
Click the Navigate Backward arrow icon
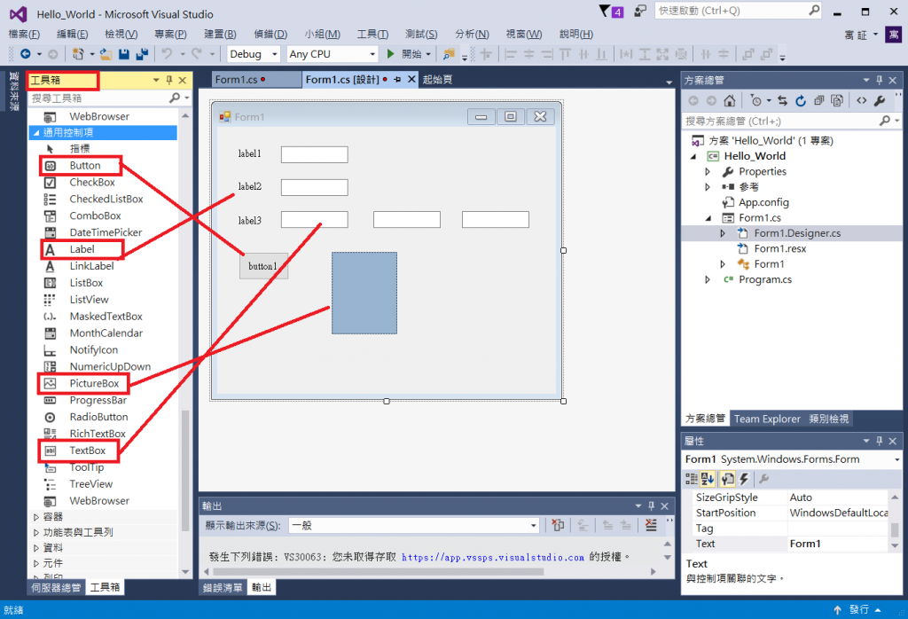point(26,54)
